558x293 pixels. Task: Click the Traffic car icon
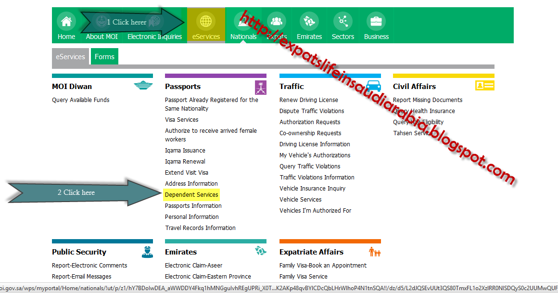click(x=373, y=86)
